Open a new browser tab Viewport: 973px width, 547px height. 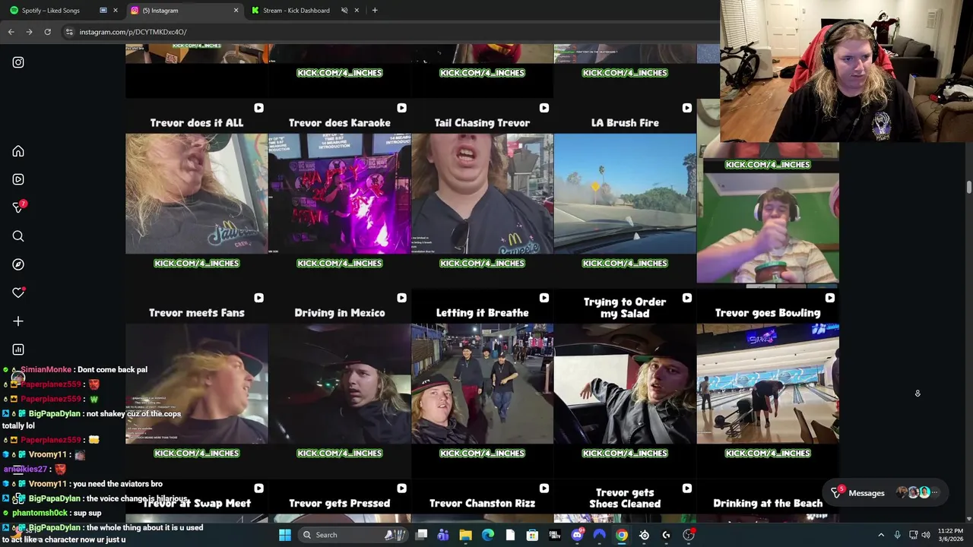(x=375, y=11)
